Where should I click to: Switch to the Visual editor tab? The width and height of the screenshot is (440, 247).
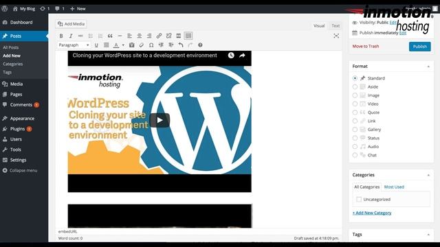(319, 26)
